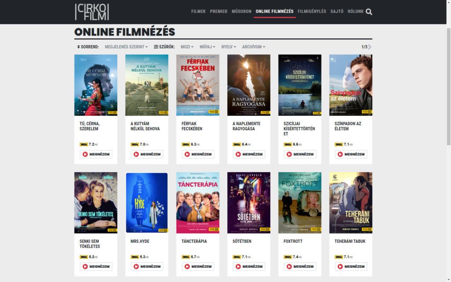Expand the Nyelv filter dropdown

point(229,47)
